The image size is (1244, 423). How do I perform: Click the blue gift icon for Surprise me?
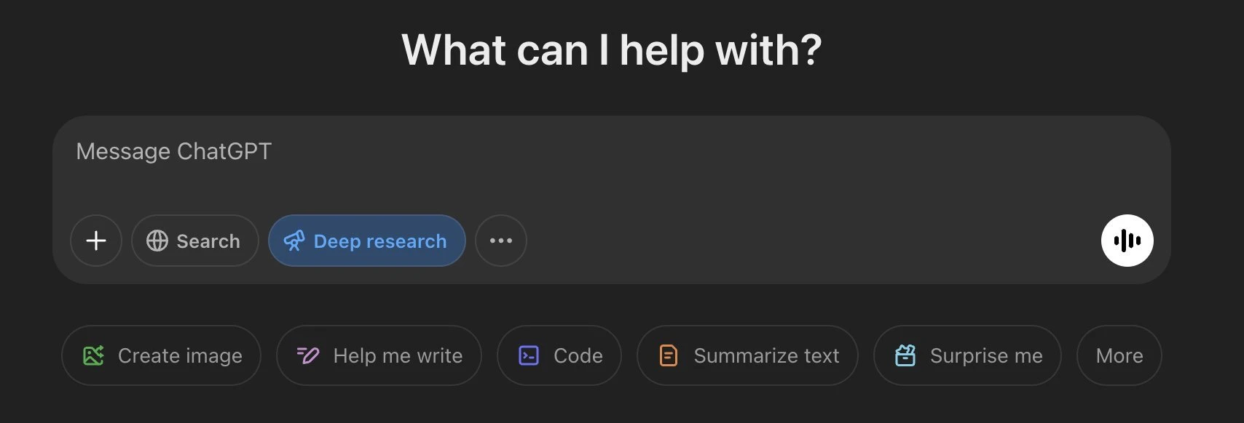905,355
